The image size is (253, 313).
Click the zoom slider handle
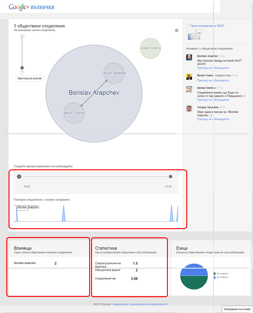click(x=22, y=68)
